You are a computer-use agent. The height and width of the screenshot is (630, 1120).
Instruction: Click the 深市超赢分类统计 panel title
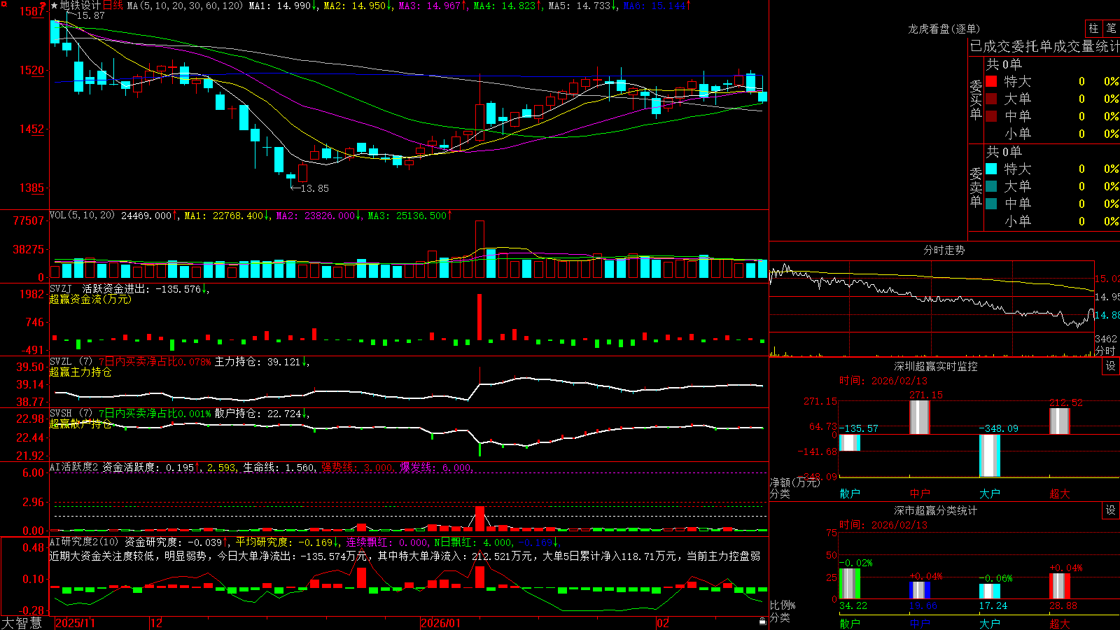point(936,510)
